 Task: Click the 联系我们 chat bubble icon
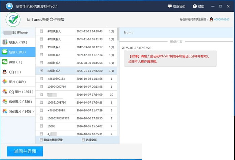tap(169, 6)
